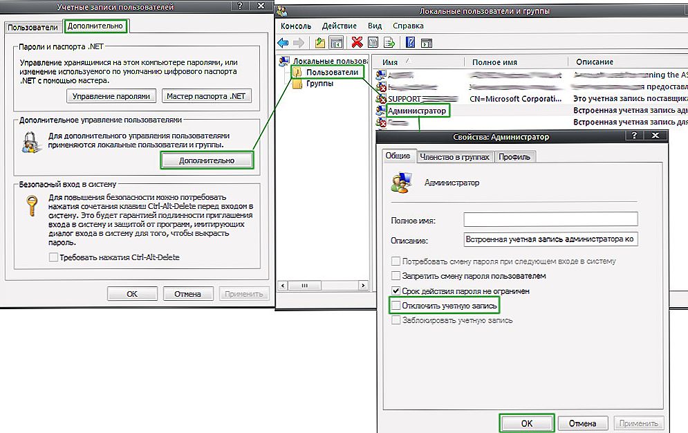The width and height of the screenshot is (688, 433).
Task: Click the large Администратор user icon in properties
Action: coord(402,183)
